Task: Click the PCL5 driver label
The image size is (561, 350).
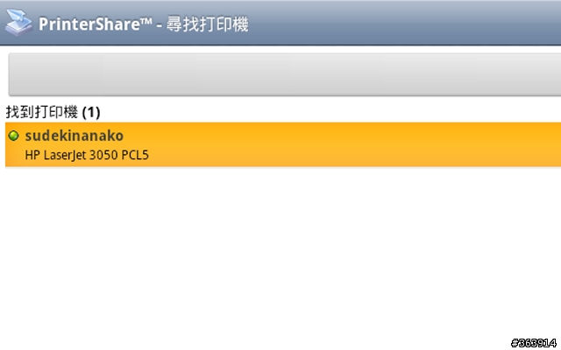Action: click(135, 155)
